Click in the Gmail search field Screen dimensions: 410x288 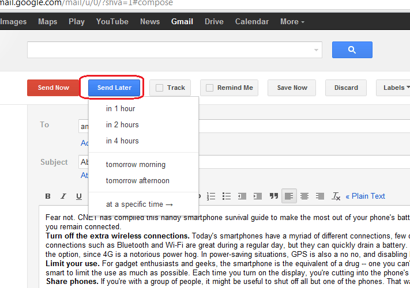tap(174, 50)
